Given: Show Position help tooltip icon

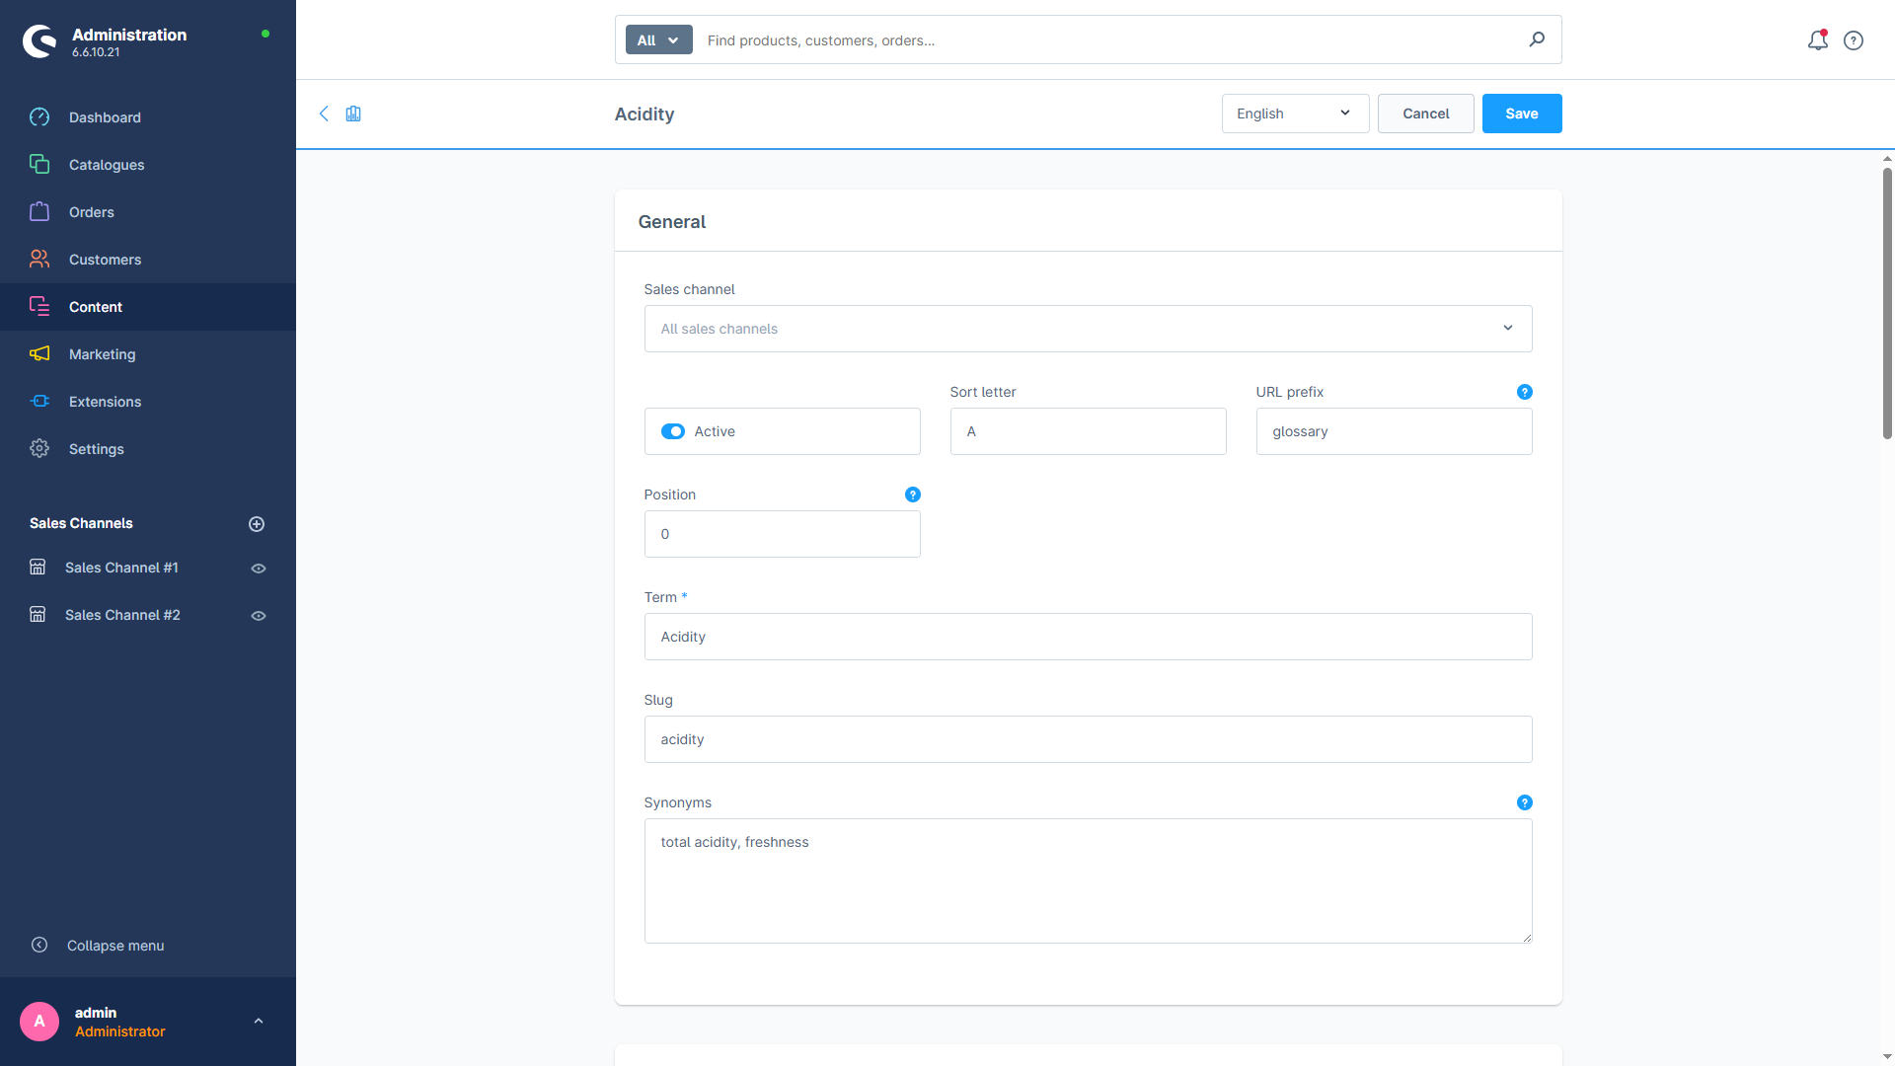Looking at the screenshot, I should click(913, 495).
